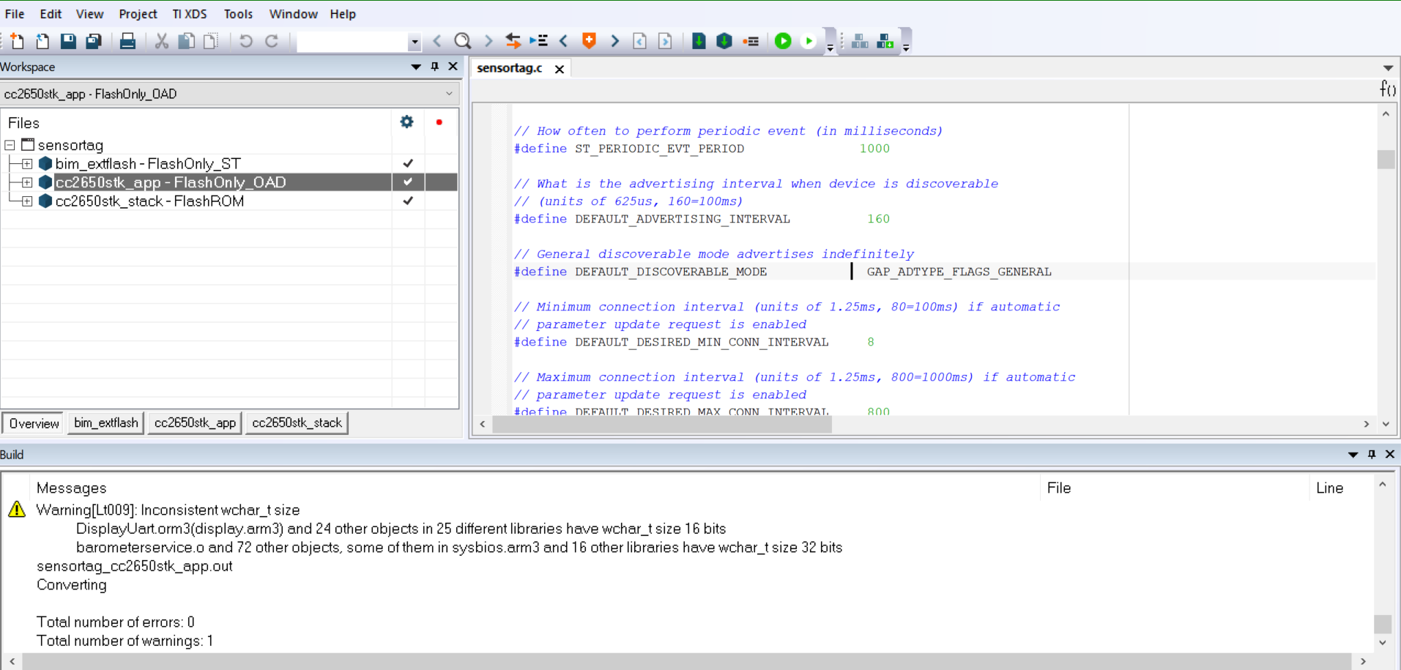Click the Paste toolbar icon

click(x=211, y=42)
